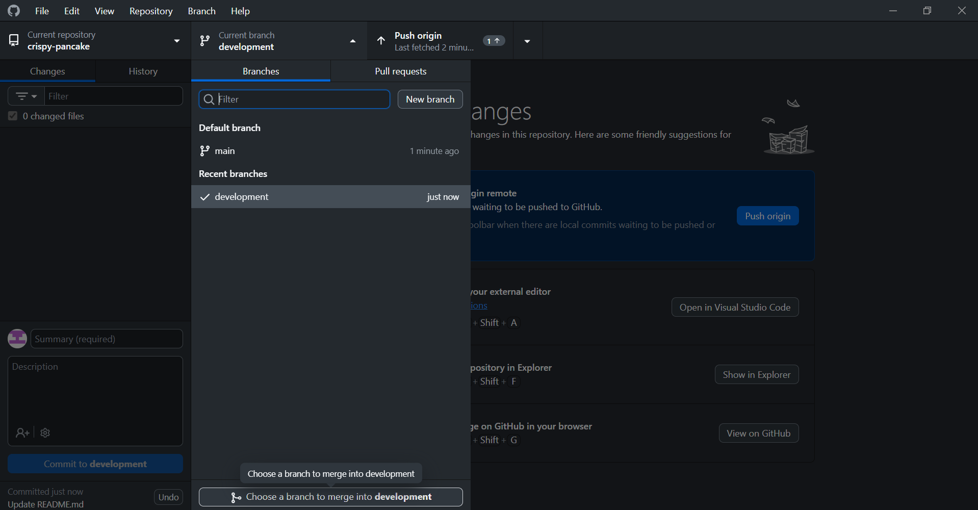
Task: Switch to the Changes tab
Action: click(x=47, y=71)
